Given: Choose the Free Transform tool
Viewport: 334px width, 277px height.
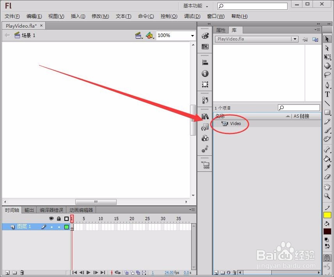Looking at the screenshot, I should [327, 57].
